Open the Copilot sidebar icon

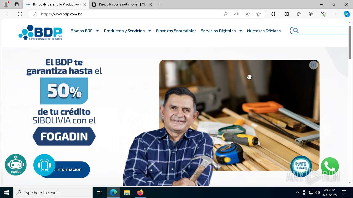pyautogui.click(x=347, y=14)
